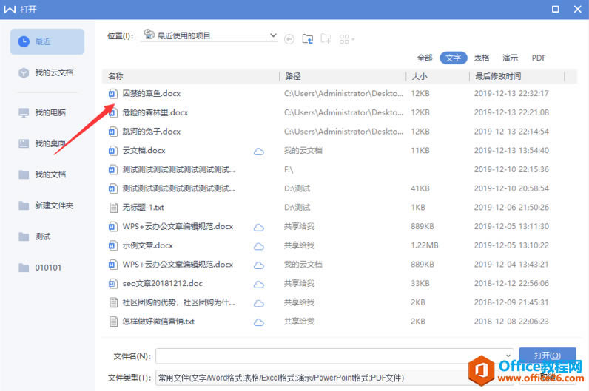Click the docx icon of 跳河的兔子.docx
Screen dimensions: 589x391
(x=112, y=132)
